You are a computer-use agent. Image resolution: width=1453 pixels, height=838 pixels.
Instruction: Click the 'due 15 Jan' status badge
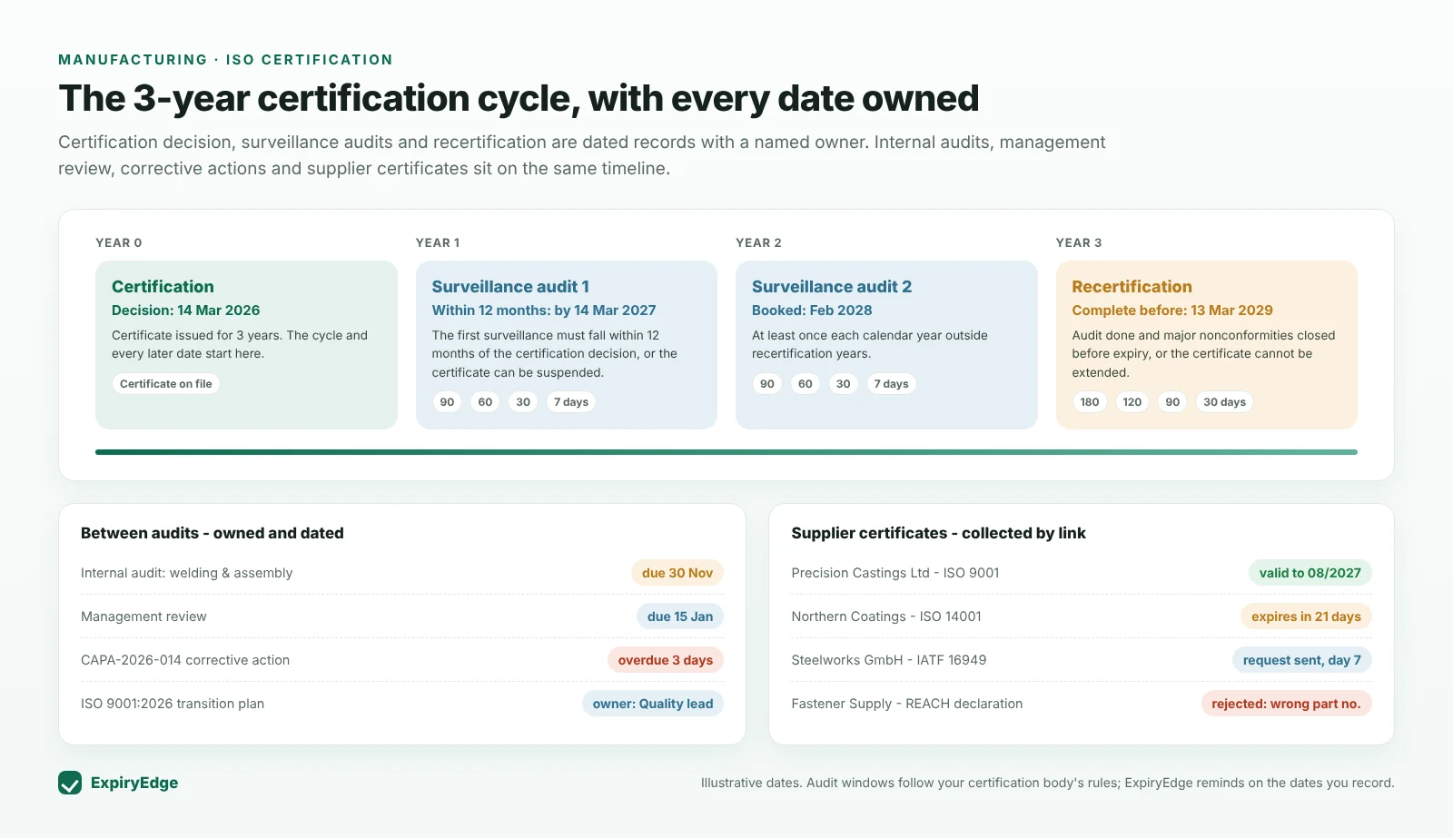(680, 616)
